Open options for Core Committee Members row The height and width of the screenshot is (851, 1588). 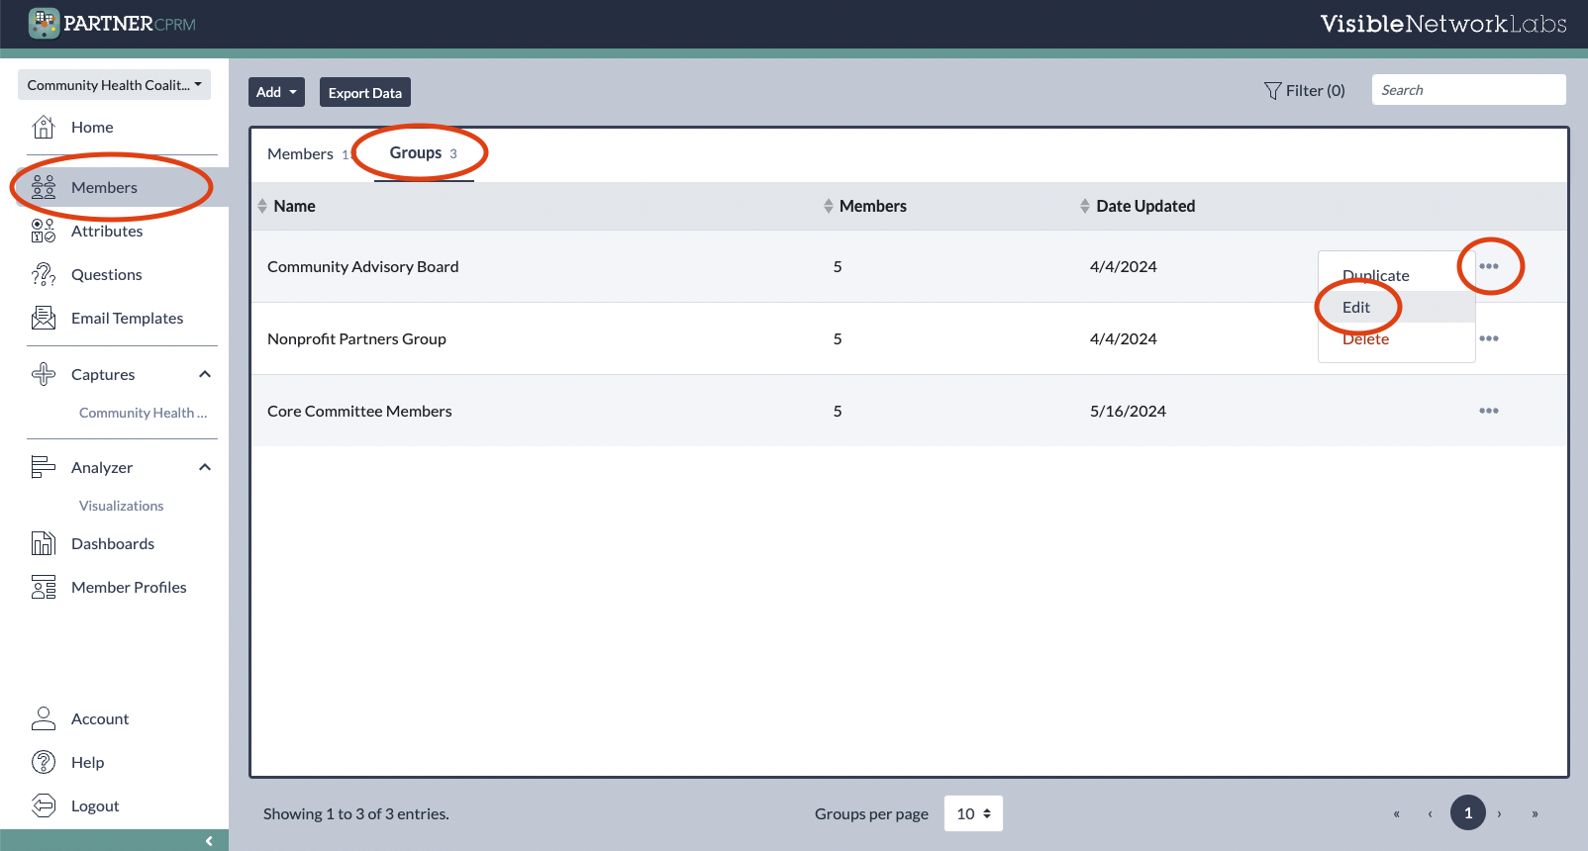pos(1488,411)
